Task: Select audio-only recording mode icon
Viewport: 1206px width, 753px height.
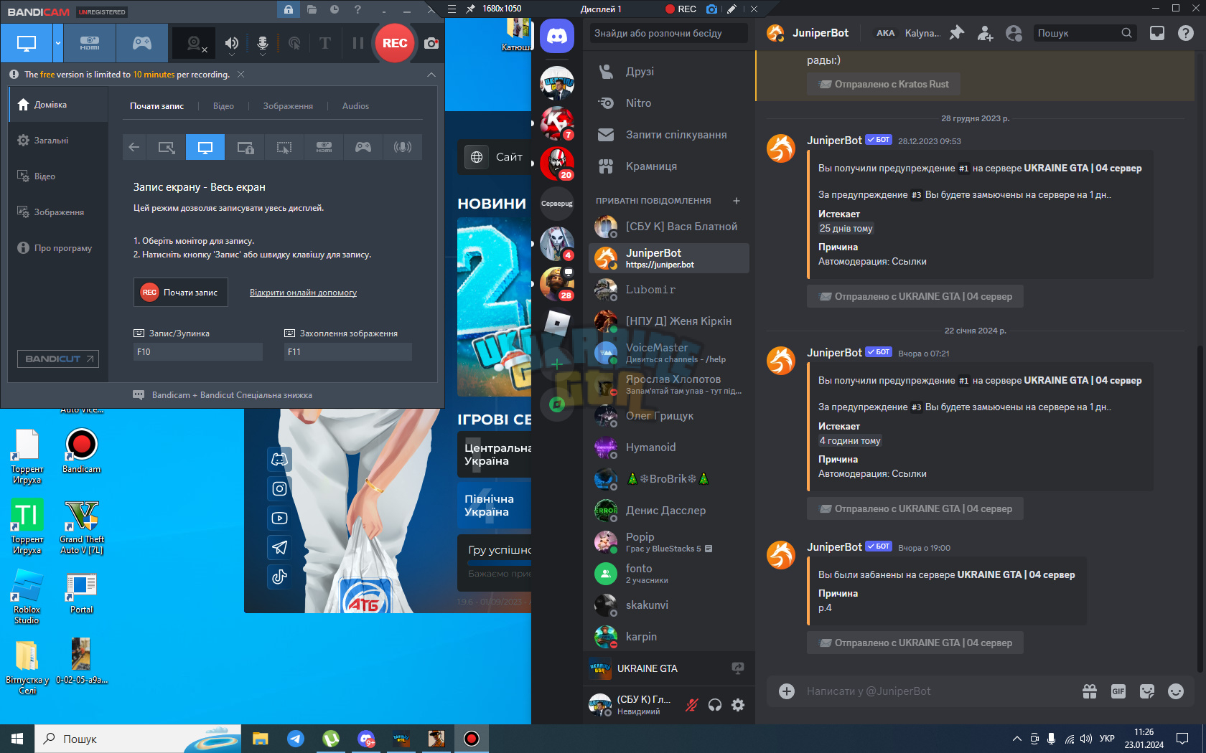Action: [403, 147]
